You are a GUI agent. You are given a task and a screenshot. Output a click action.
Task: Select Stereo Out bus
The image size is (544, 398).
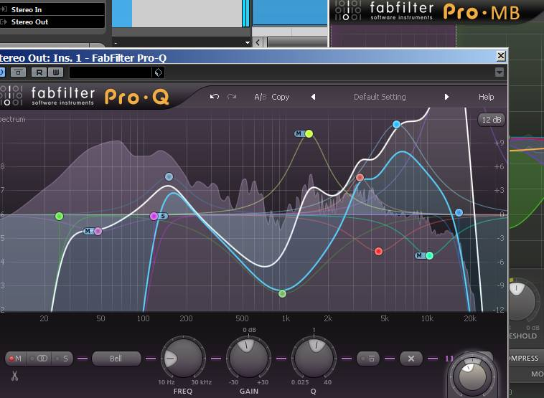coord(52,22)
